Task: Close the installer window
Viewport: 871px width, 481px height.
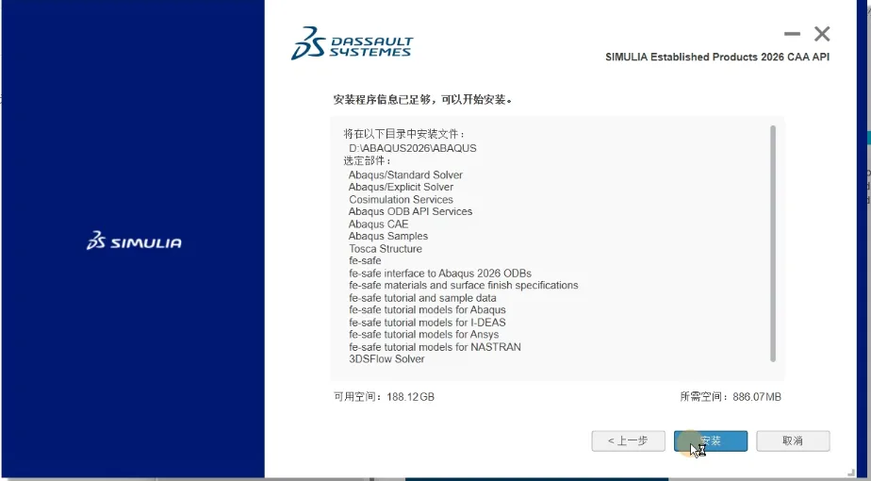Action: click(822, 34)
